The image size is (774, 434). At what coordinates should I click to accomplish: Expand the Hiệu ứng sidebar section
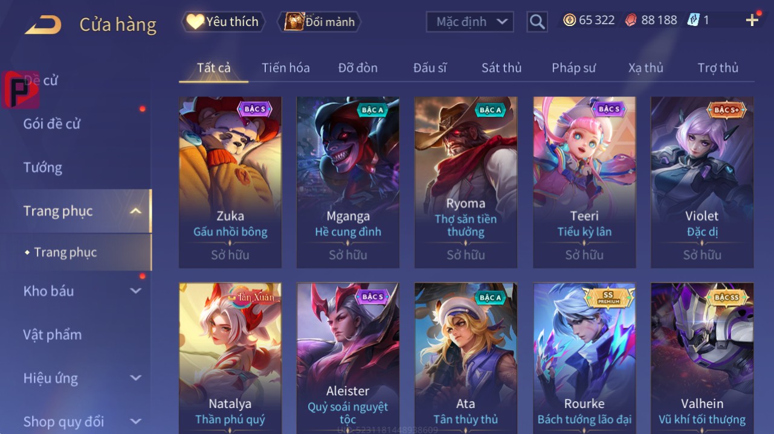(136, 378)
